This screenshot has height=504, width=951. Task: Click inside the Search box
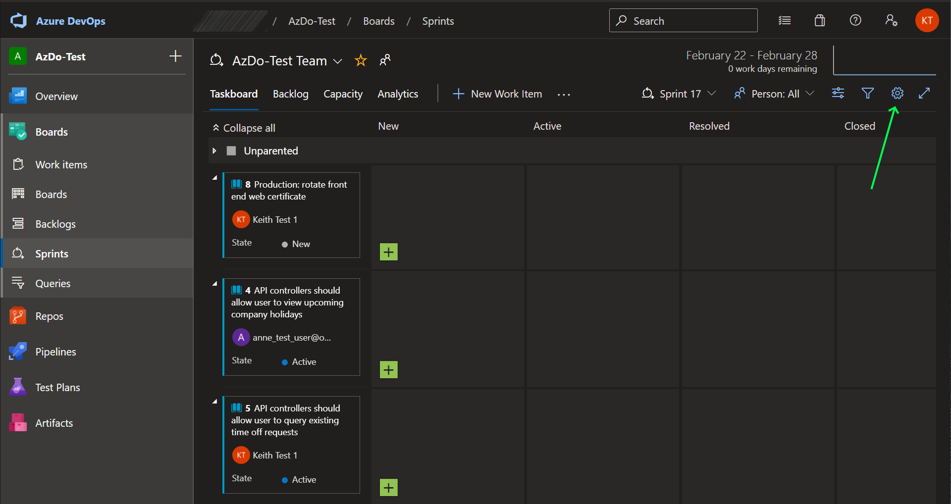pyautogui.click(x=684, y=20)
